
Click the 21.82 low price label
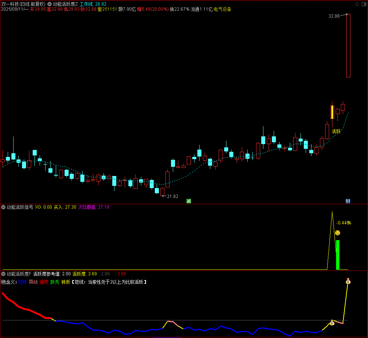(172, 196)
